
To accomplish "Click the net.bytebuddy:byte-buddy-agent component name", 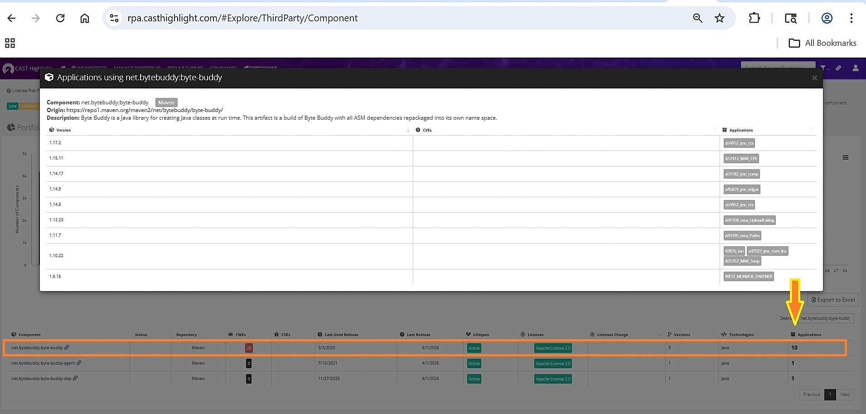I will click(43, 363).
